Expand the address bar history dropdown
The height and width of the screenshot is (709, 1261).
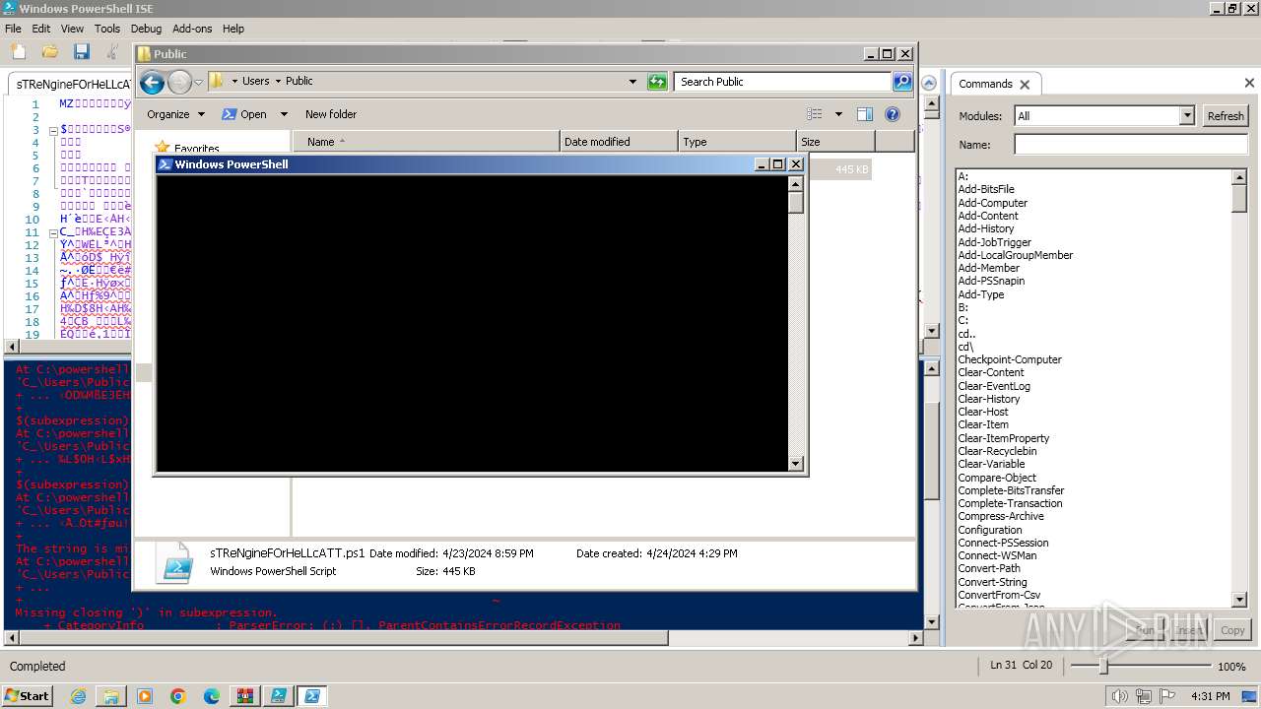(x=632, y=82)
